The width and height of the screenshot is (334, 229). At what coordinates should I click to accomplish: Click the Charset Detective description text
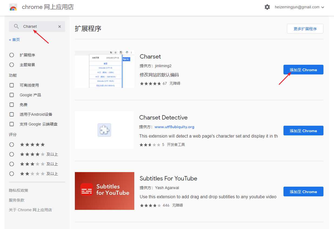point(208,136)
